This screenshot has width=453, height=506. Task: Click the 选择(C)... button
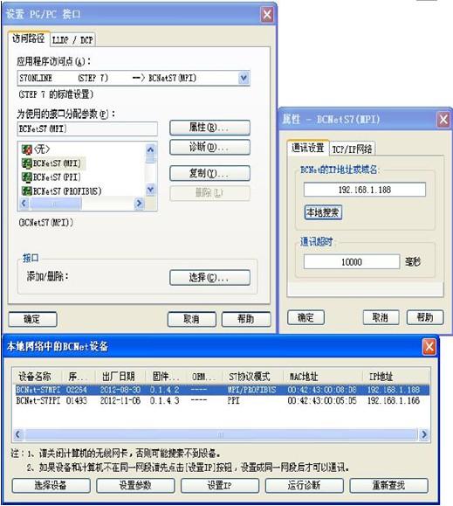tap(209, 278)
